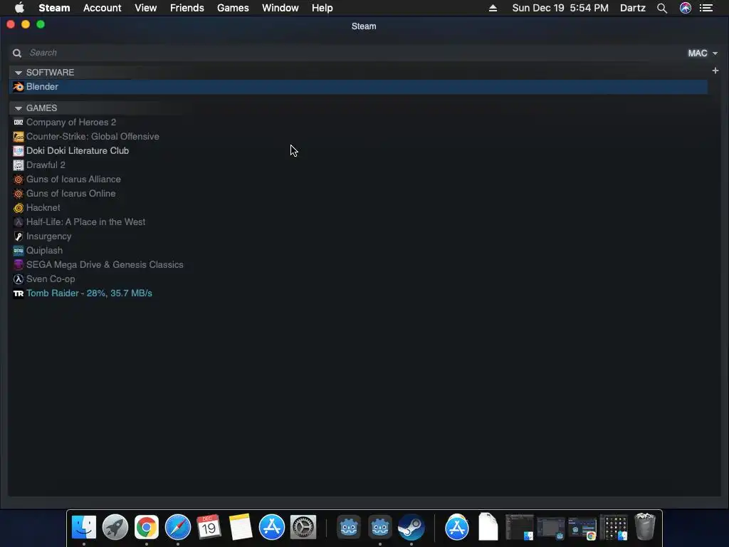Screen dimensions: 729x547
Task: Click the Company of Heroes 2 icon
Action: 18,123
